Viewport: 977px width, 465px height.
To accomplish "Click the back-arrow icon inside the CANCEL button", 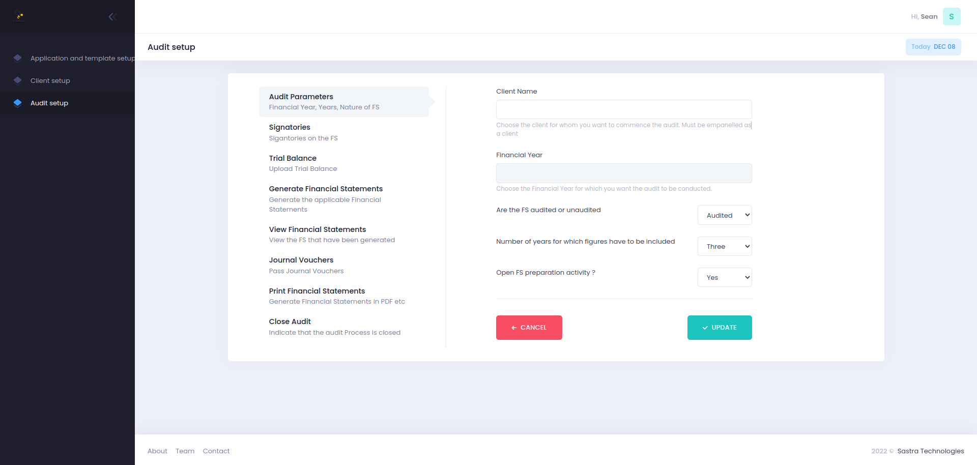I will pyautogui.click(x=515, y=328).
